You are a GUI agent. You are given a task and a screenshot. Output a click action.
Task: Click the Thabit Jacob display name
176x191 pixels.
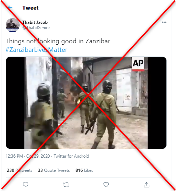35,22
